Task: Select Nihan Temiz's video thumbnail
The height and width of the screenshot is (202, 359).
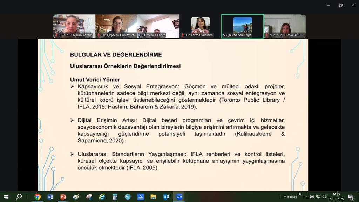Action: pos(74,26)
